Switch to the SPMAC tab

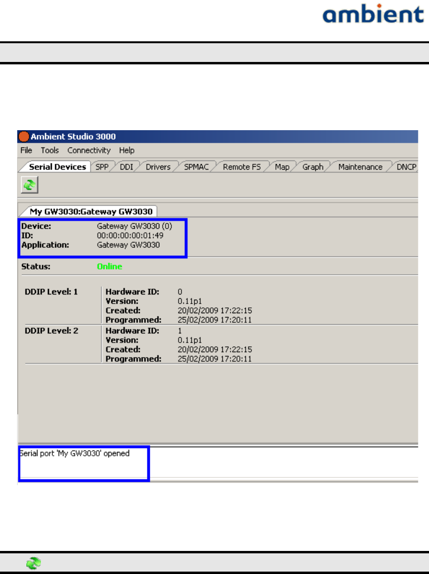(196, 167)
